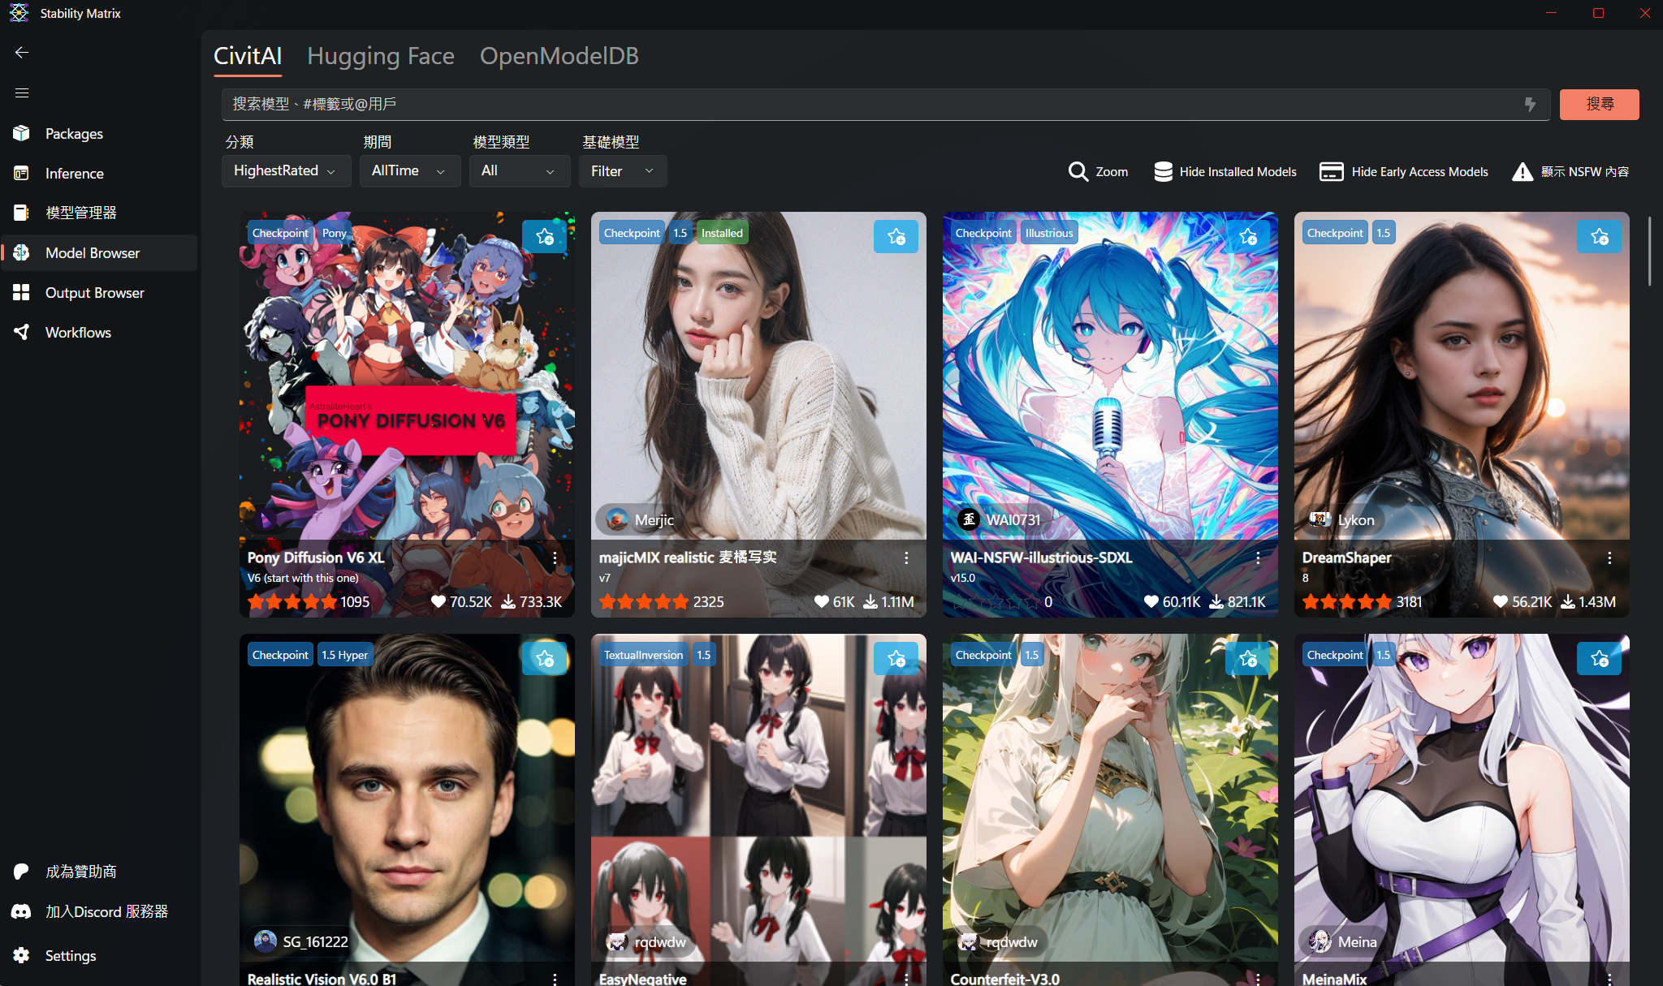The image size is (1663, 986).
Task: Click the back arrow icon
Action: [x=22, y=53]
